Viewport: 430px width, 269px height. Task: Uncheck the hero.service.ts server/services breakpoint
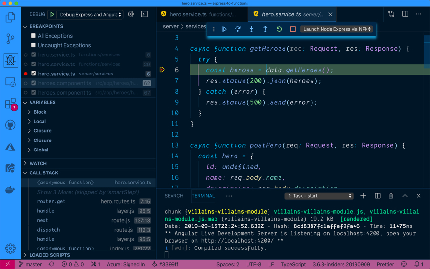pos(33,74)
